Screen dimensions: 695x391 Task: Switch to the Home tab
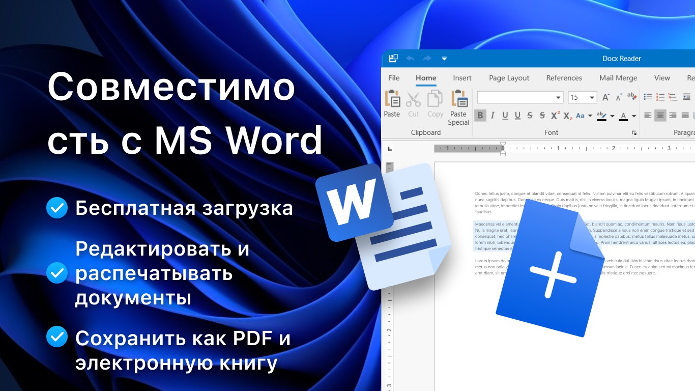(426, 78)
